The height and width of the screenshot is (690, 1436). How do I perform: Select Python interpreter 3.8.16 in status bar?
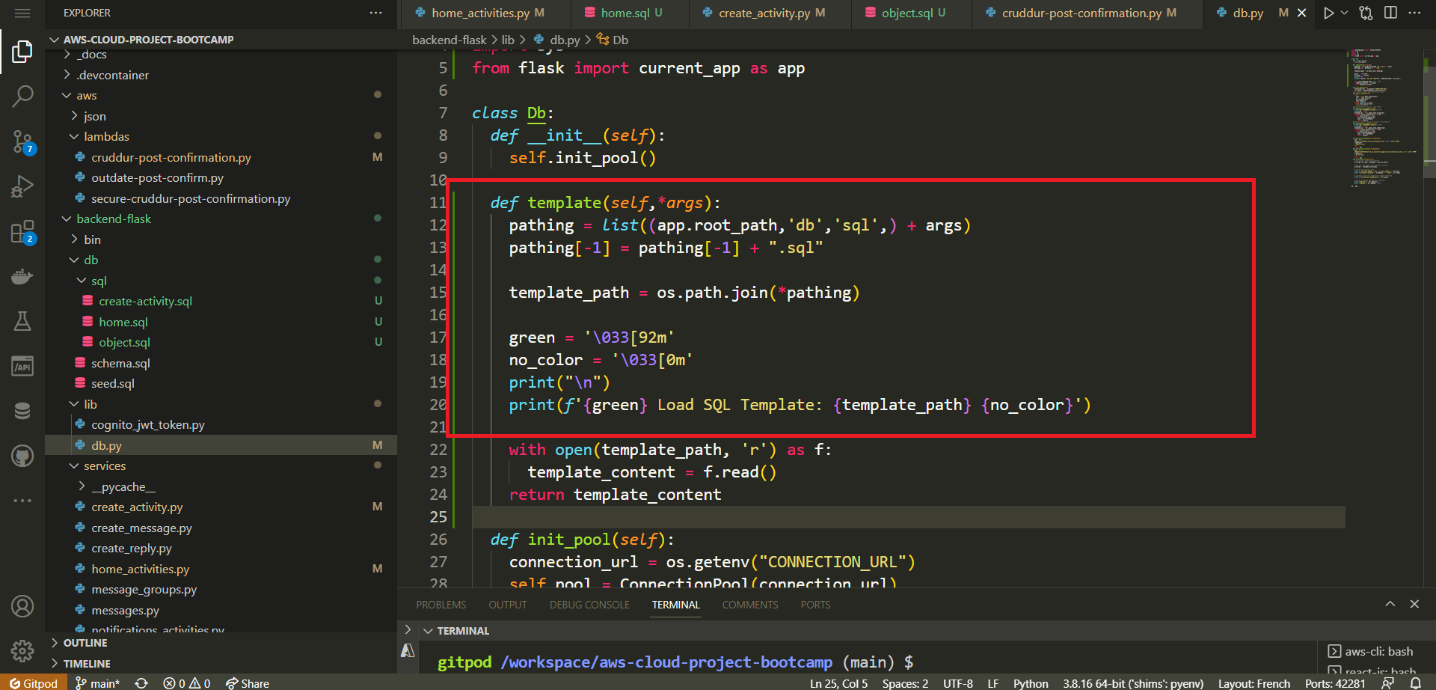pos(1133,683)
